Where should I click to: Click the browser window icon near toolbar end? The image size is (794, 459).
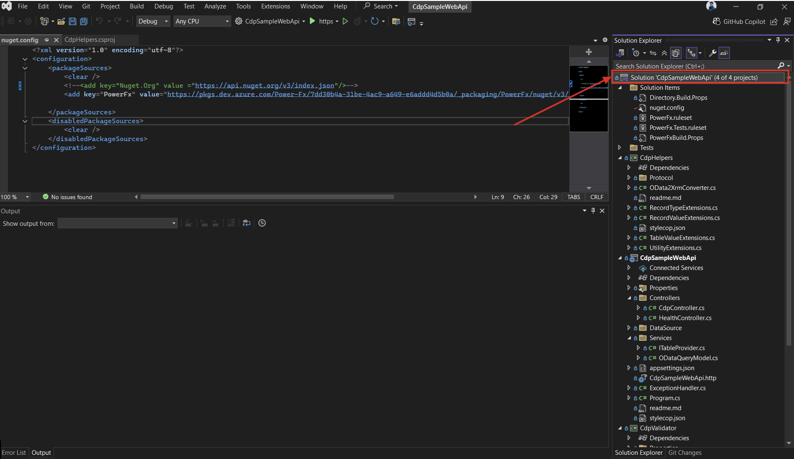click(412, 22)
